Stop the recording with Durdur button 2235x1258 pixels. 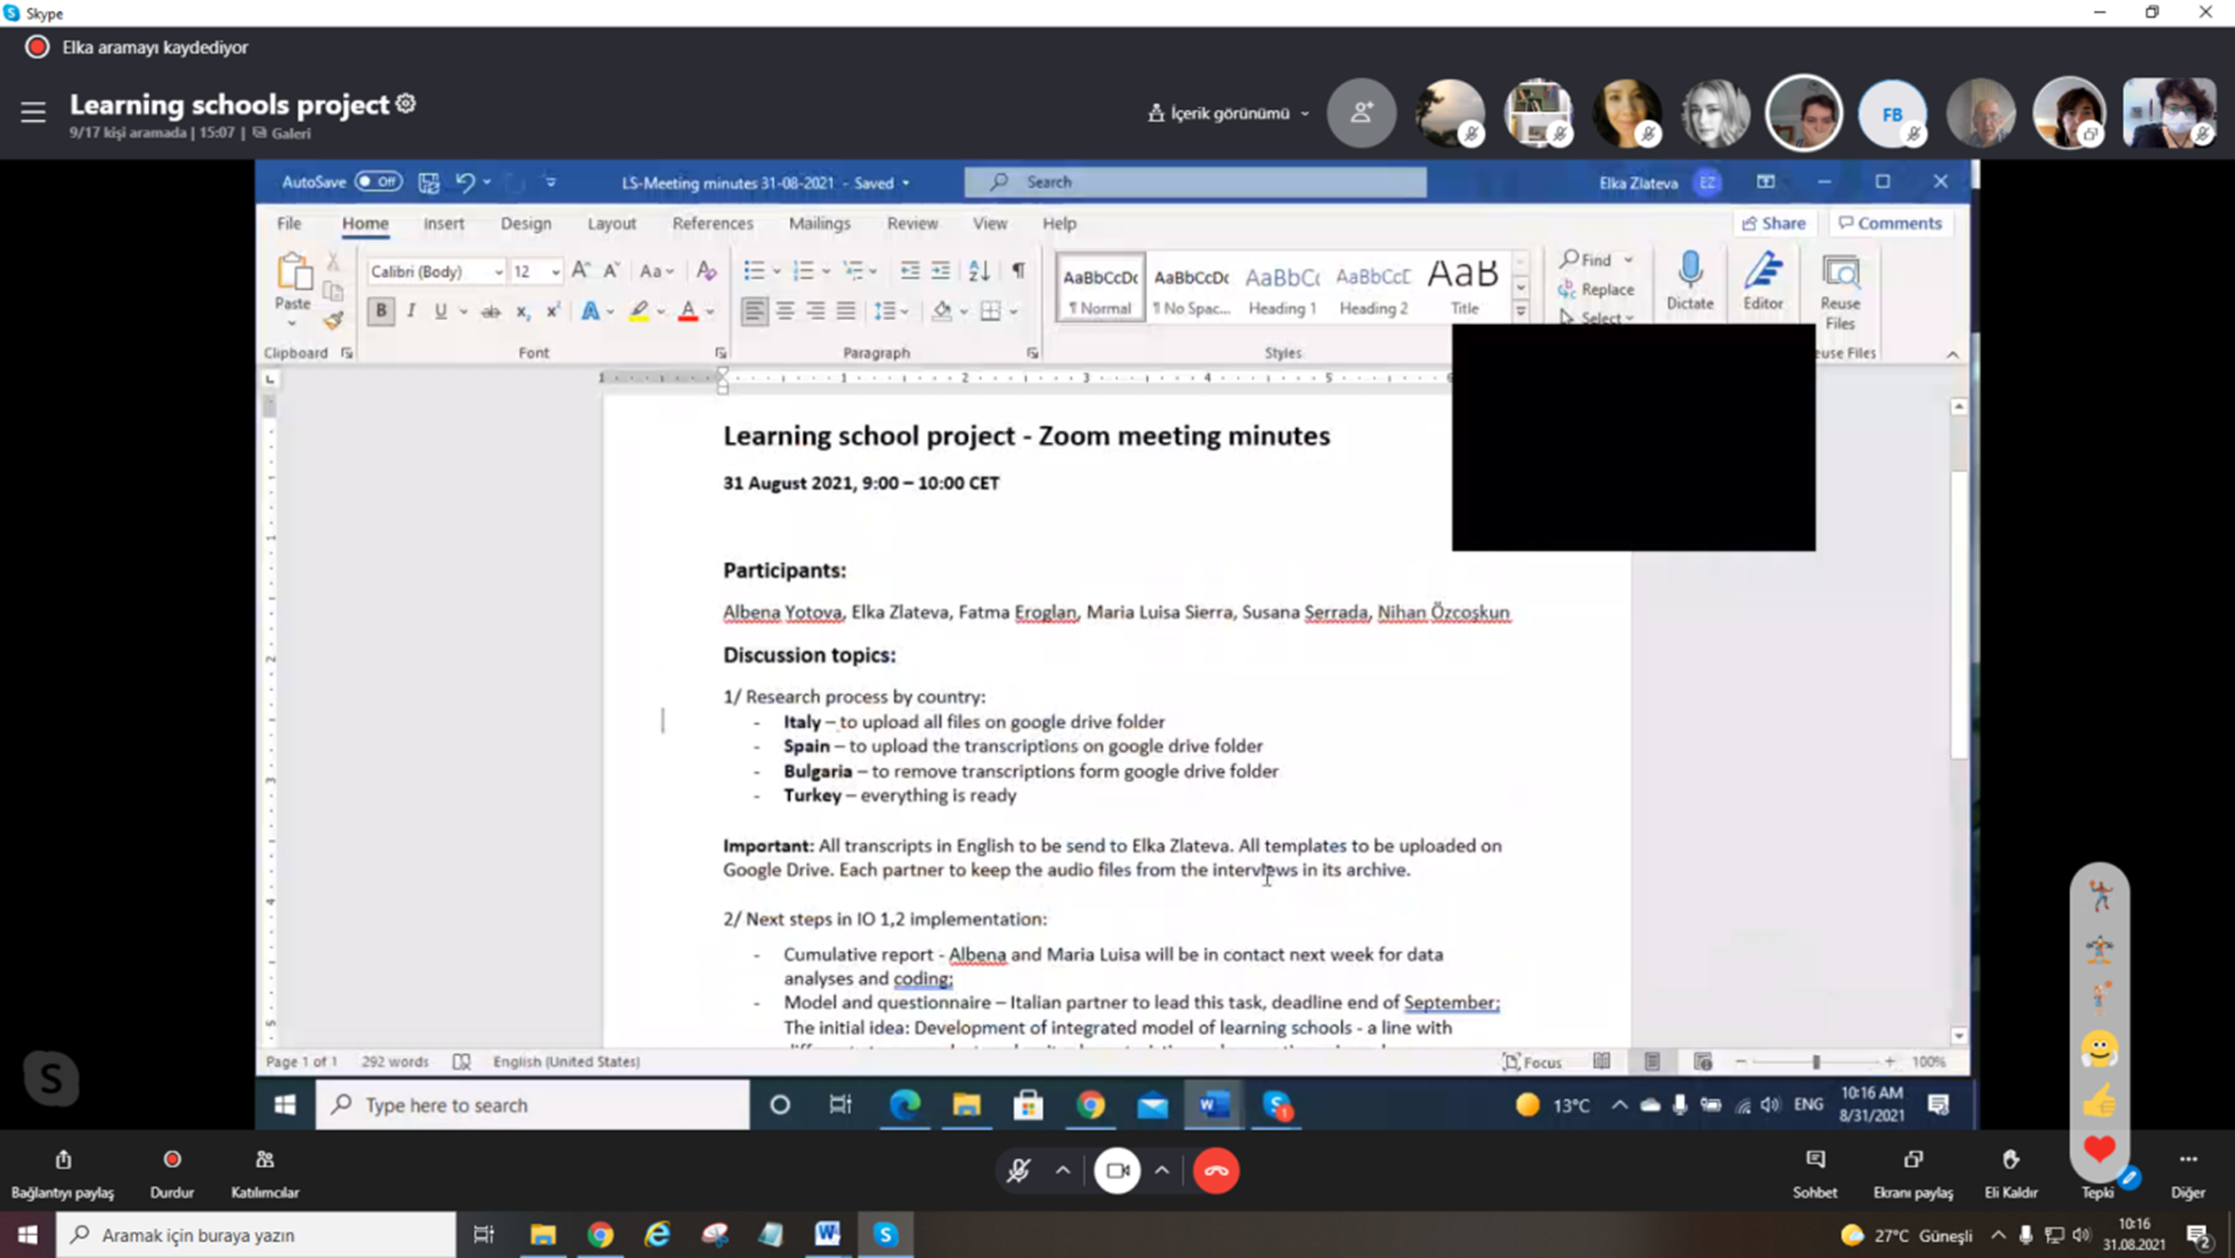pos(172,1160)
